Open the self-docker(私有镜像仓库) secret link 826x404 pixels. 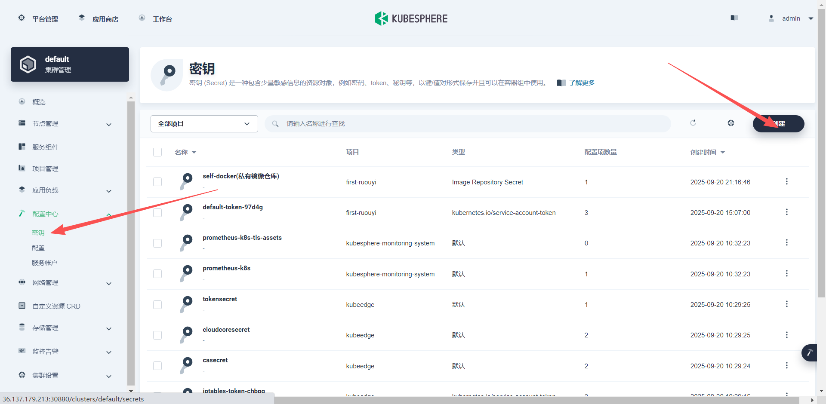click(241, 176)
